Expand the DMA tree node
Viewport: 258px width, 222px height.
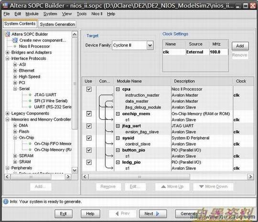[x=15, y=126]
